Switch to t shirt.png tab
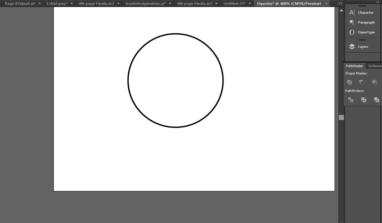Viewport: 382px width, 223px height. point(57,4)
